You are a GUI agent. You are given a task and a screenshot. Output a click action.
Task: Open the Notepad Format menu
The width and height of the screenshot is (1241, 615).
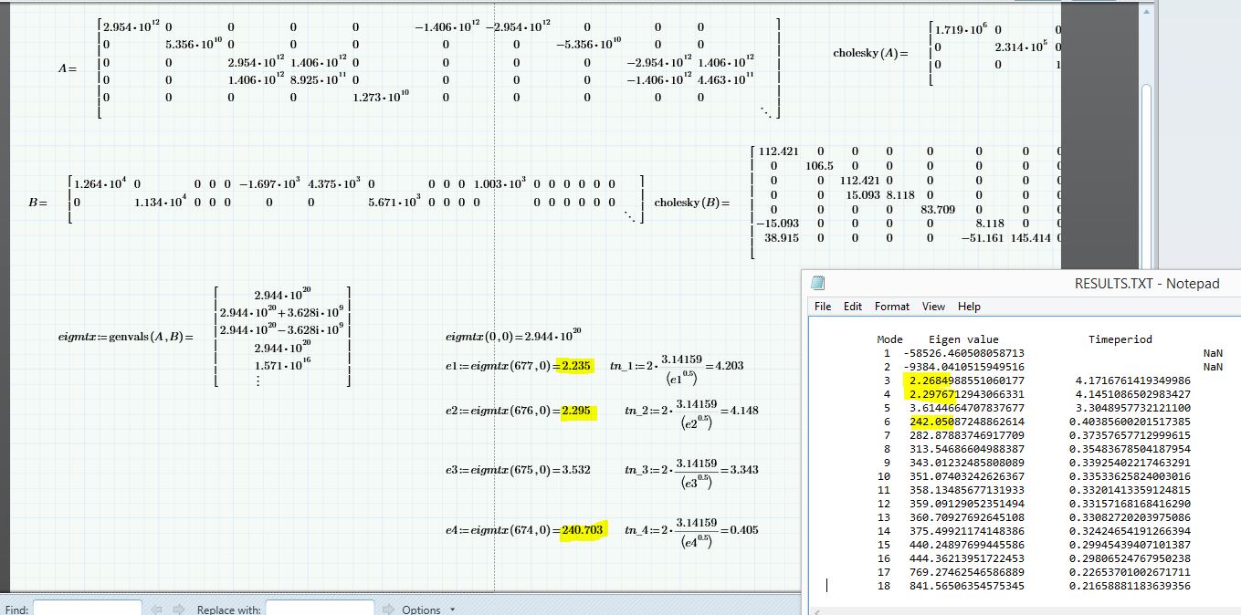[x=892, y=307]
